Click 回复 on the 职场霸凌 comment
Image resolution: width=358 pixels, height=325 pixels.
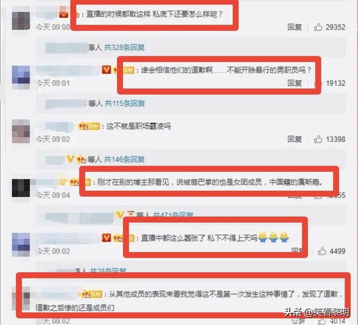click(x=295, y=139)
